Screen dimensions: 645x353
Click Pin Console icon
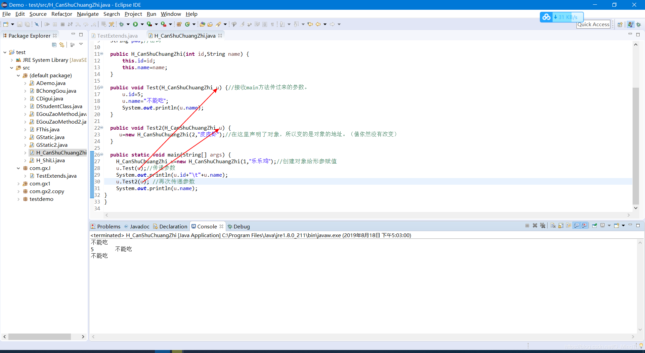pos(595,226)
